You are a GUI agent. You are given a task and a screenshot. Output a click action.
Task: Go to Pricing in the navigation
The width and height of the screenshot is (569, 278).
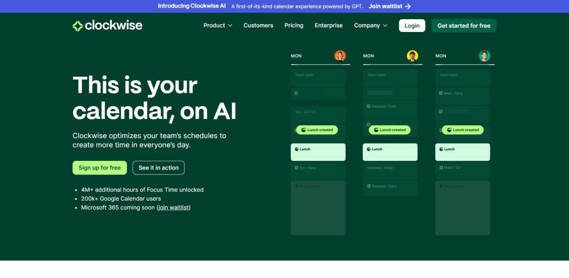[294, 25]
